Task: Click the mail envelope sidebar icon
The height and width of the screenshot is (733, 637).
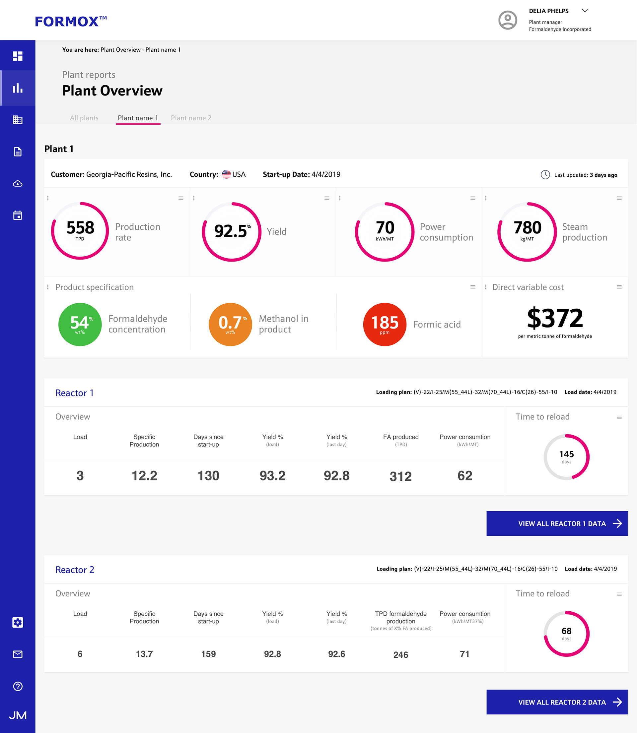Action: pyautogui.click(x=17, y=654)
